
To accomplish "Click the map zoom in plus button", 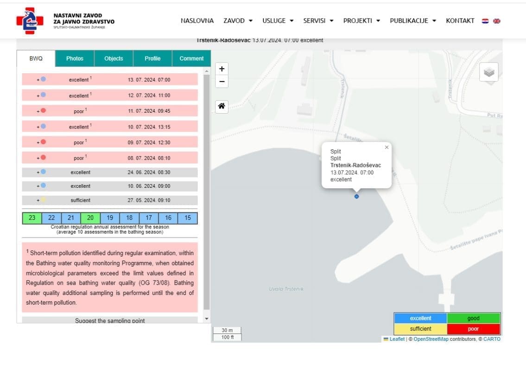I will coord(222,69).
